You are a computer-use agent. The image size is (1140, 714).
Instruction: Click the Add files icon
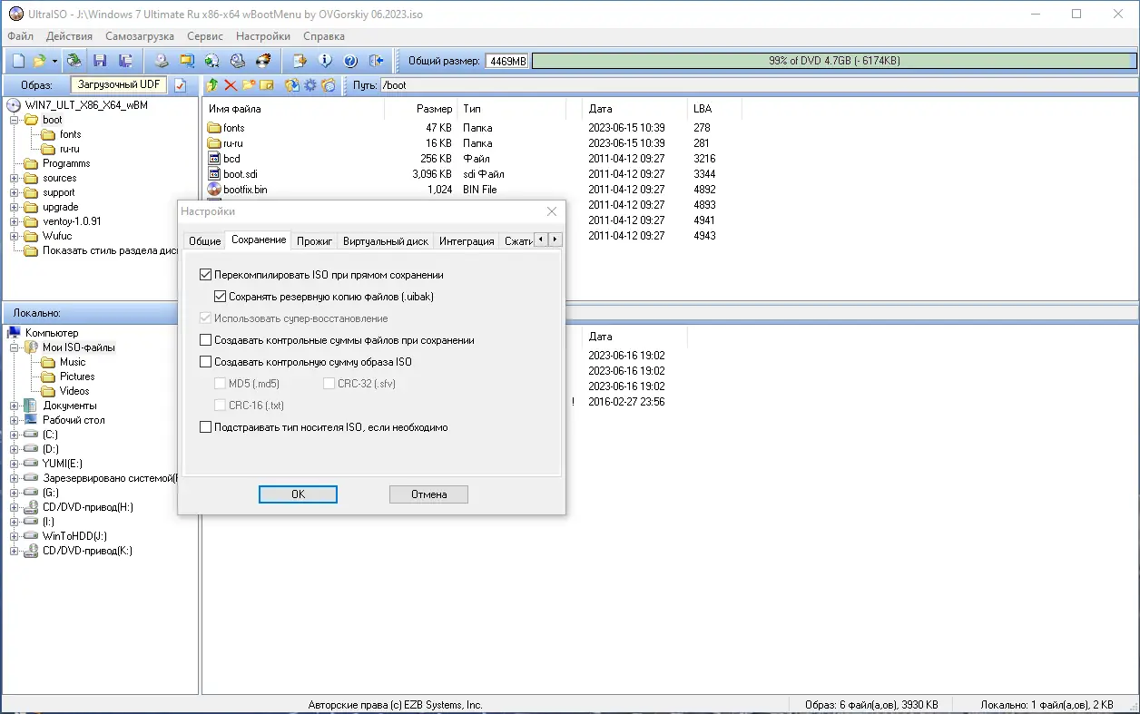(x=292, y=85)
